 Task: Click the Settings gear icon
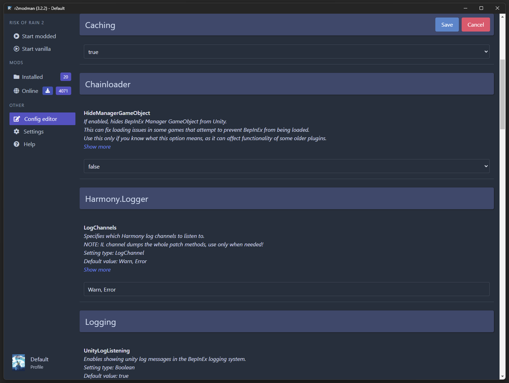(x=16, y=131)
